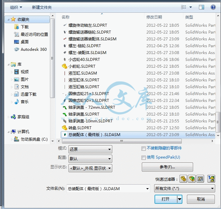
Task: Collapse the 计算机 tree node
Action: coord(8,132)
